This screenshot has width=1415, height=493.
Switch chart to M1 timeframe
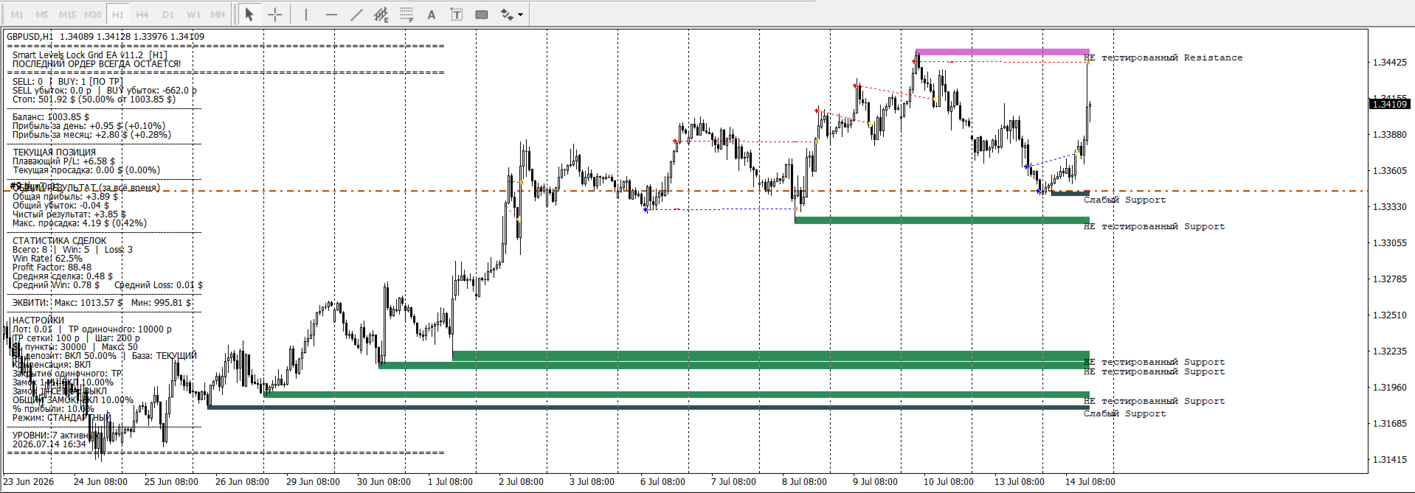(17, 14)
